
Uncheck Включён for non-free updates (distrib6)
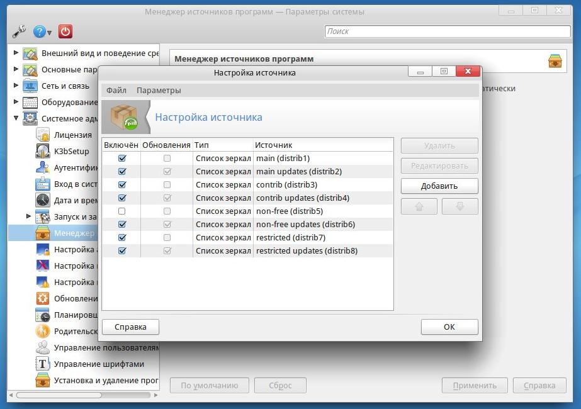[122, 224]
